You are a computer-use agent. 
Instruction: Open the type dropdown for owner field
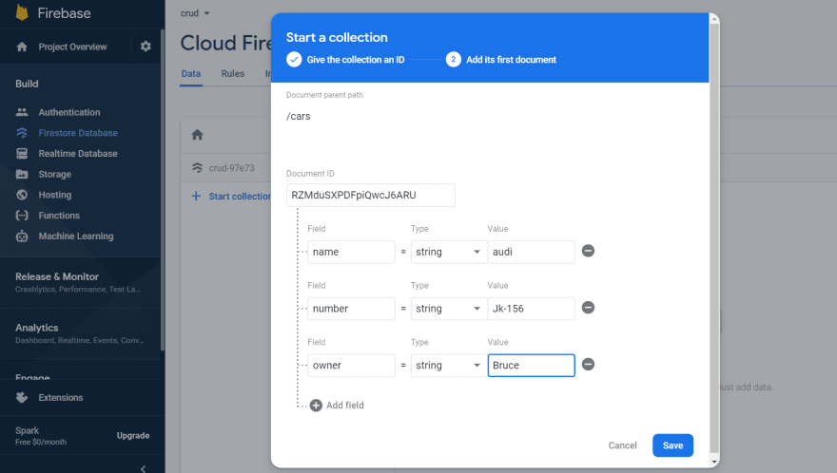[x=448, y=366]
